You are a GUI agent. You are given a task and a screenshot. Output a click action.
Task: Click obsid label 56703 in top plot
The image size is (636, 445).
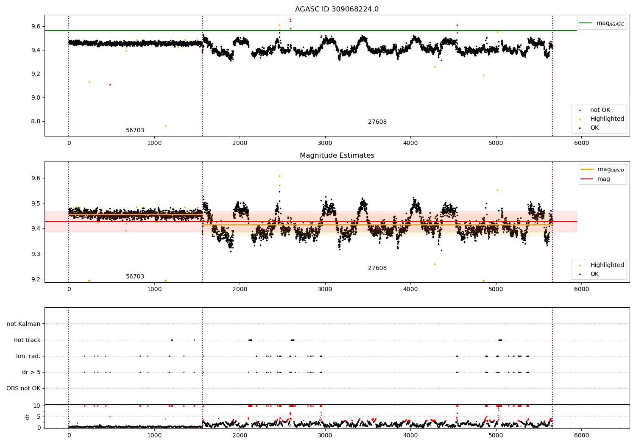[x=135, y=131]
